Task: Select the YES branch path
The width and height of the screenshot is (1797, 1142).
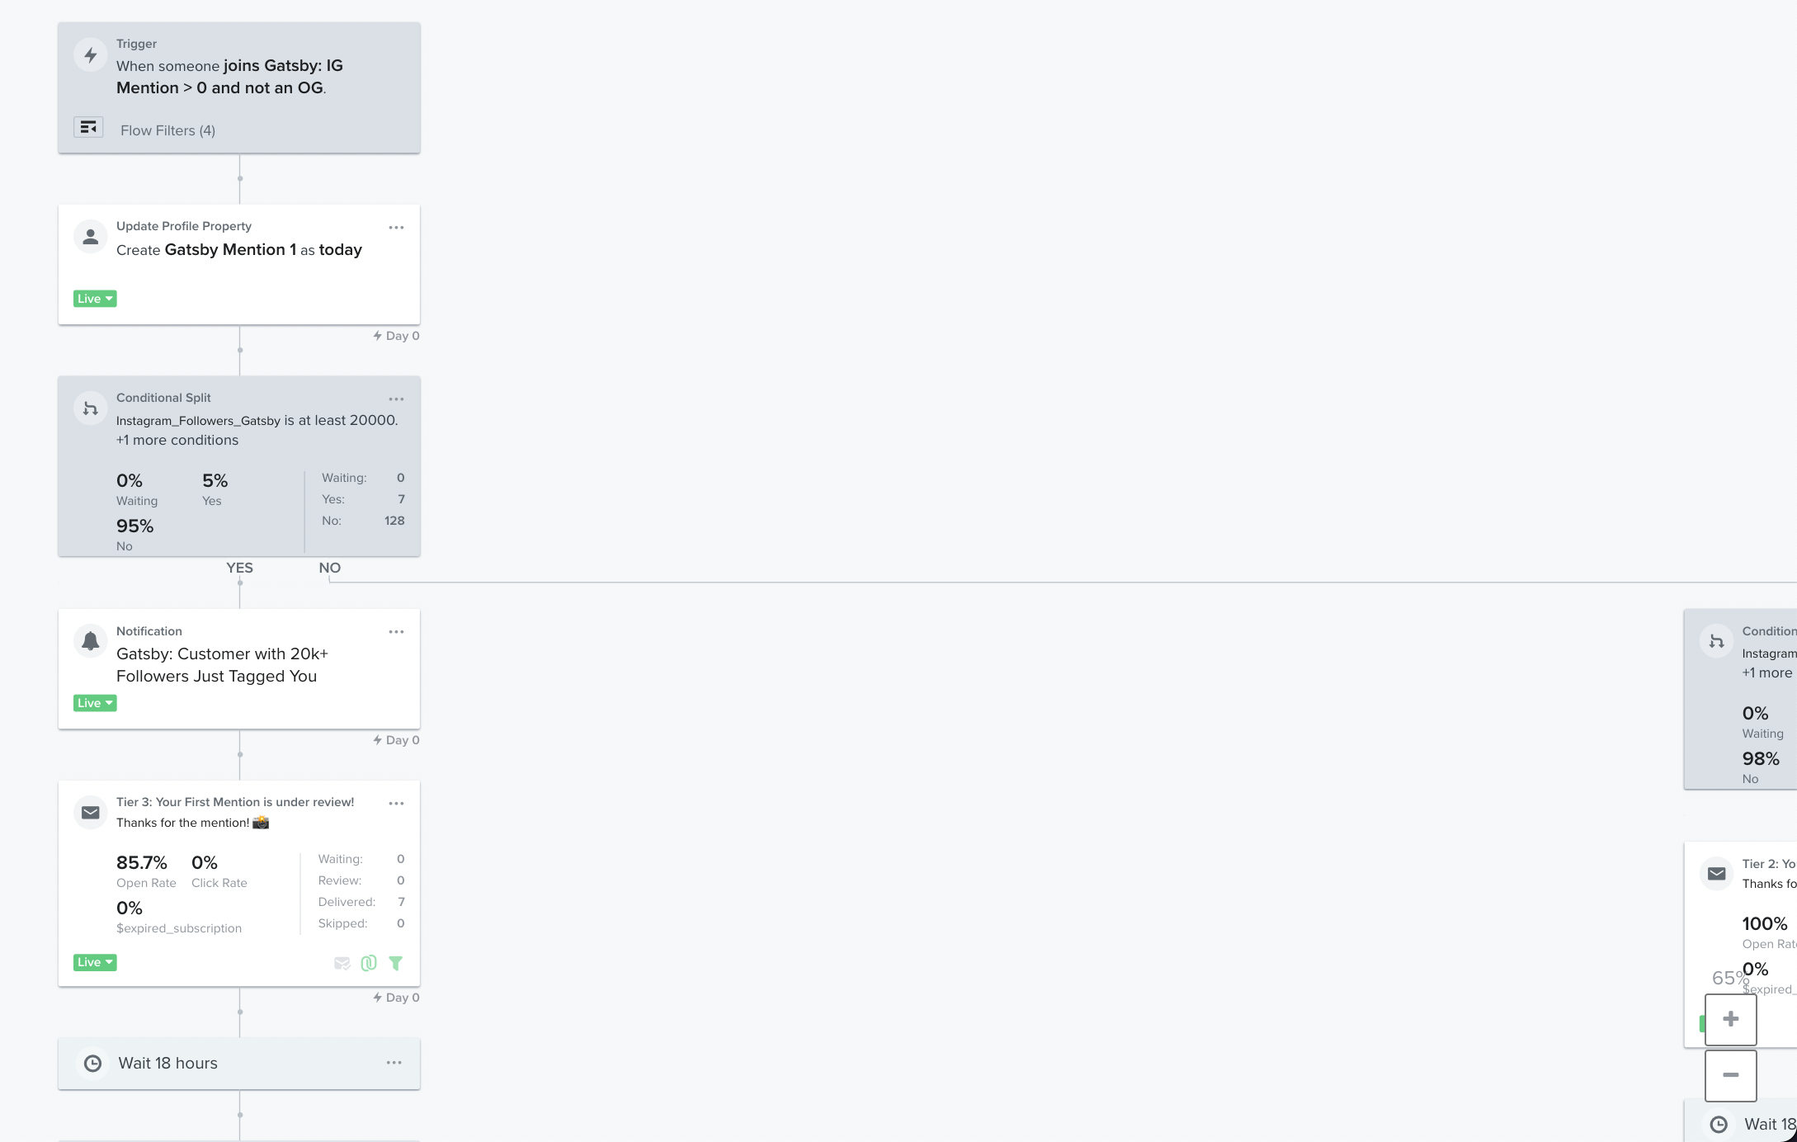Action: point(240,567)
